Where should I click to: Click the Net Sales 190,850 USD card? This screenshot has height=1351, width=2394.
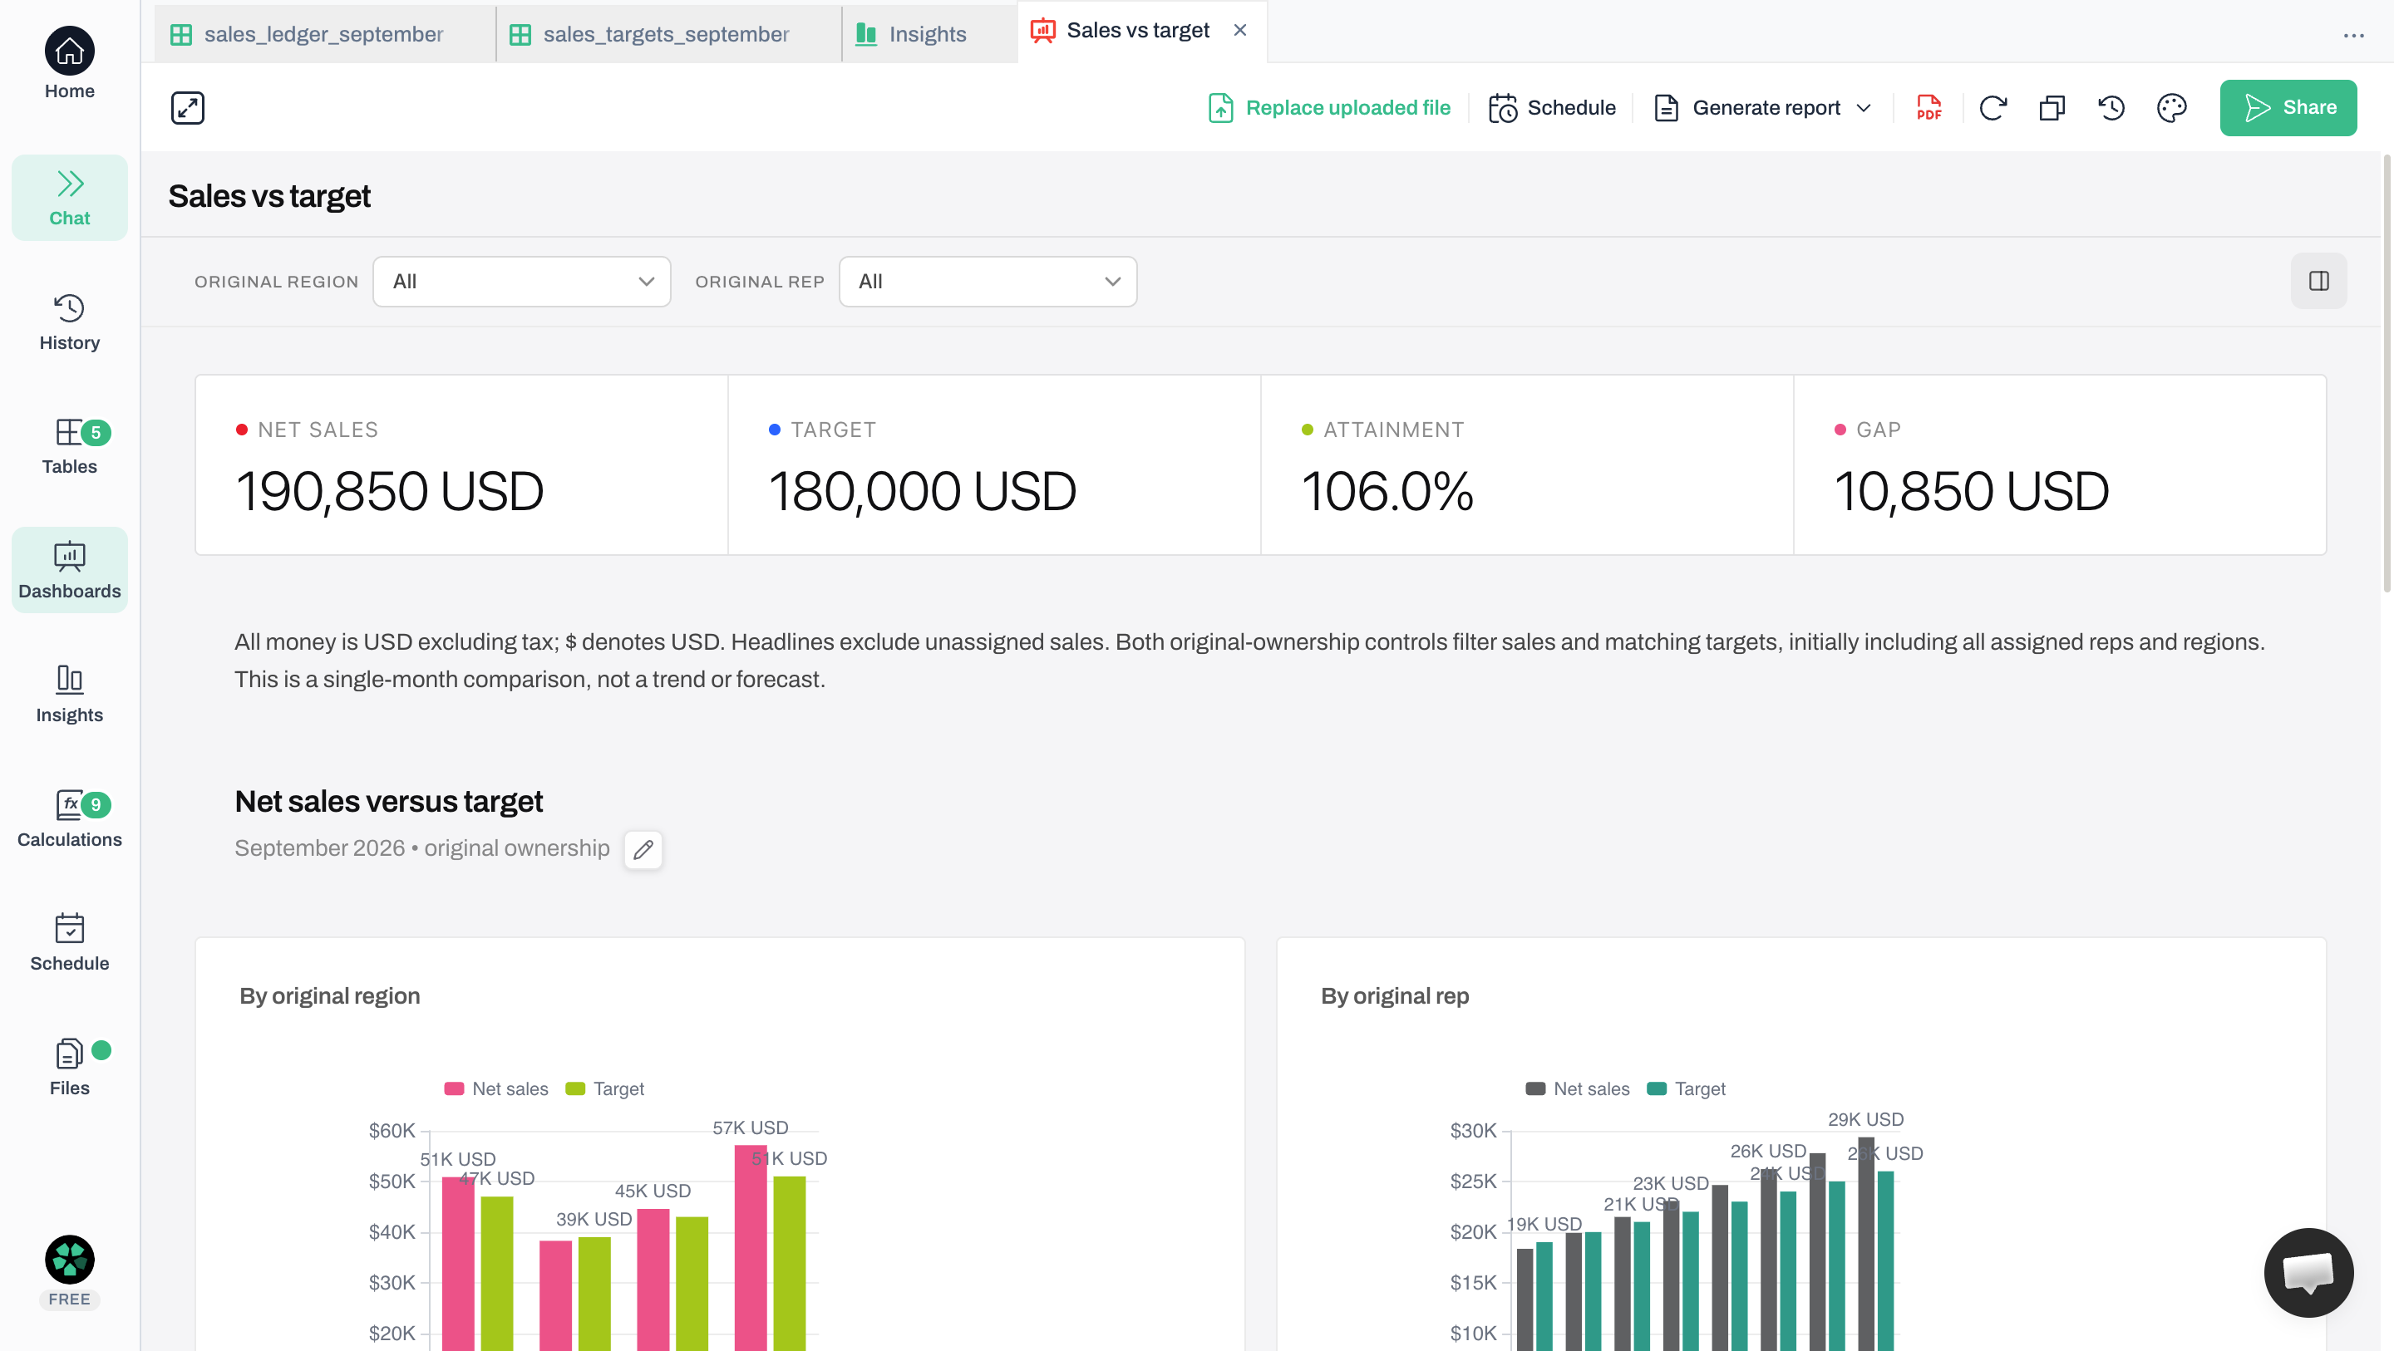click(x=461, y=464)
